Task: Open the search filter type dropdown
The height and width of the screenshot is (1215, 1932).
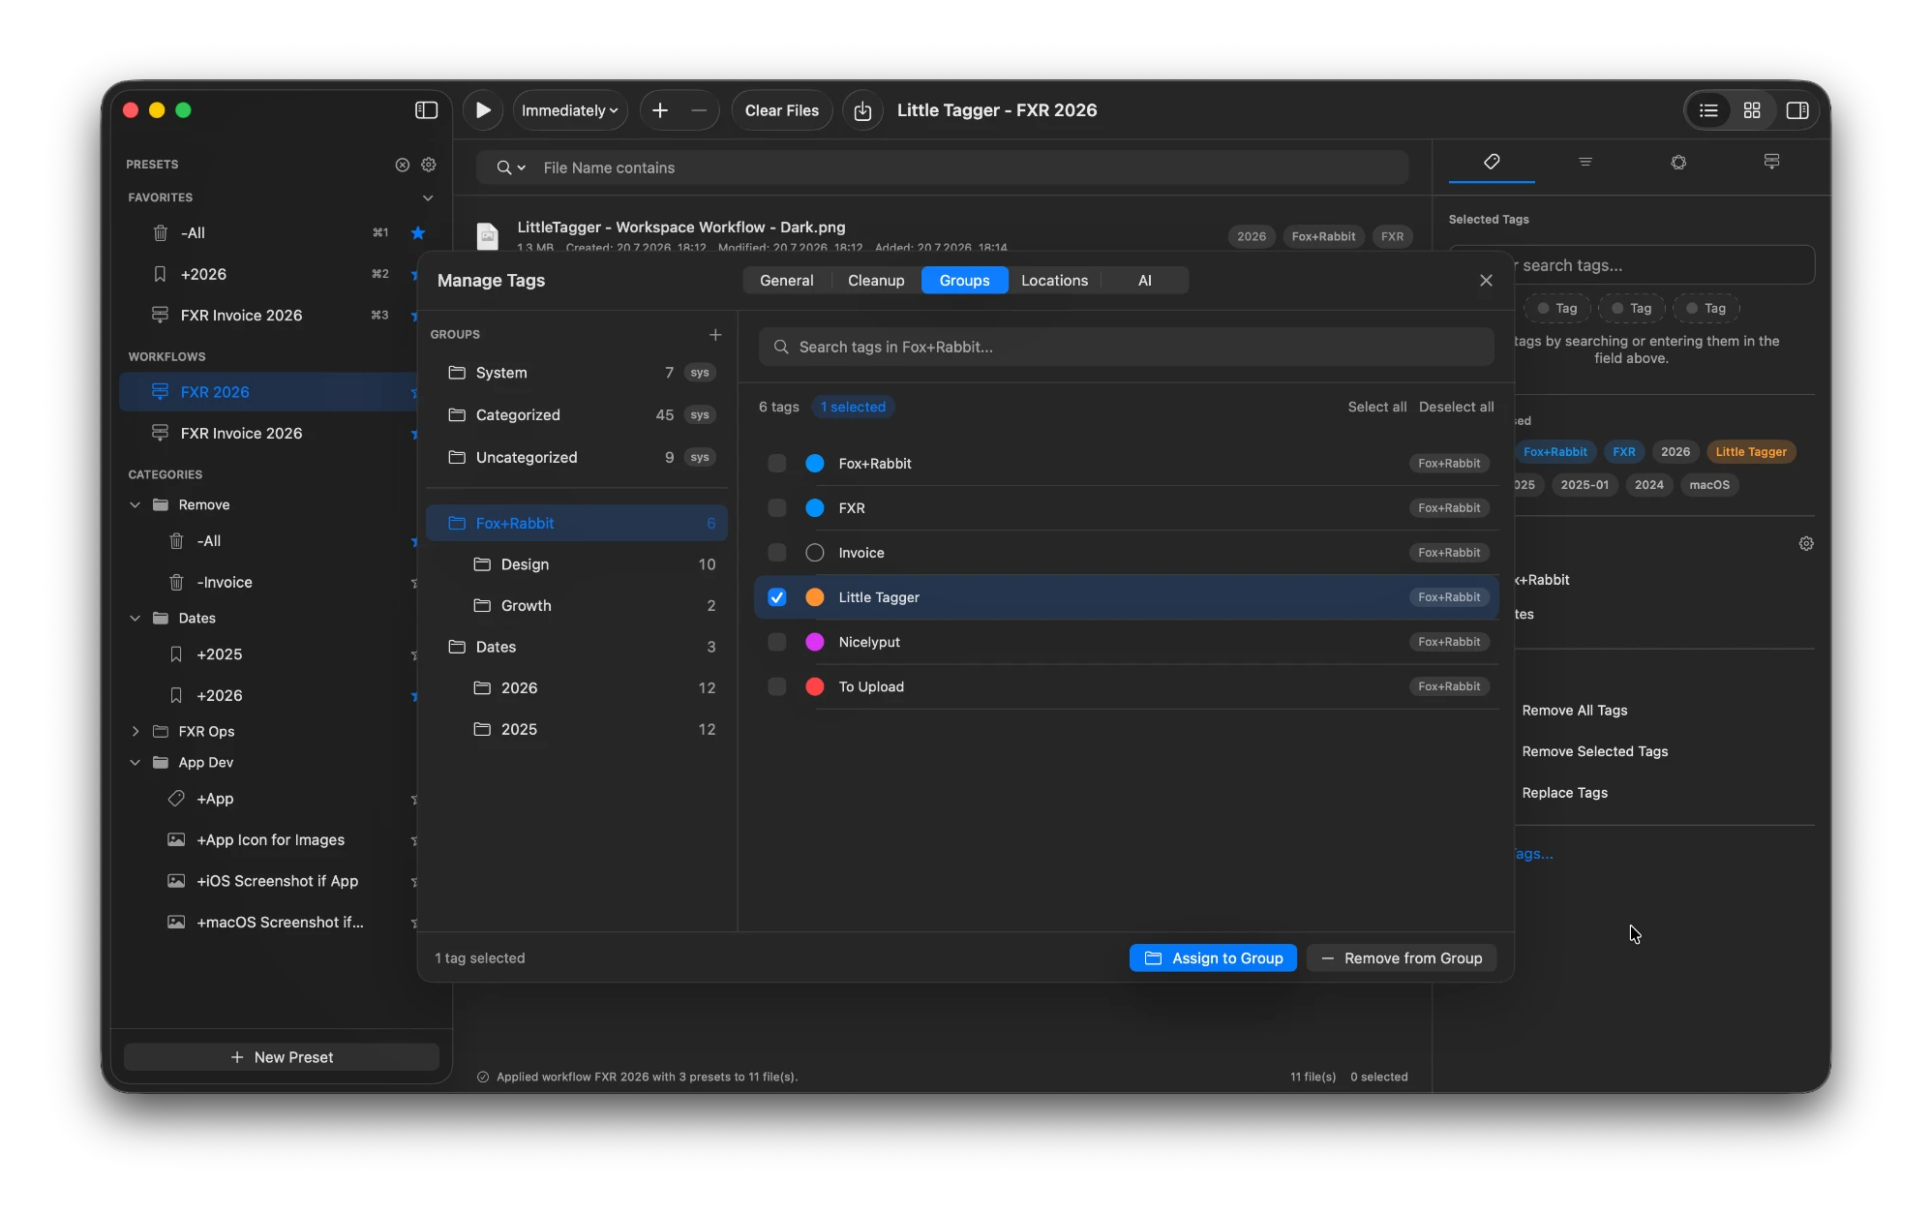Action: (x=511, y=167)
